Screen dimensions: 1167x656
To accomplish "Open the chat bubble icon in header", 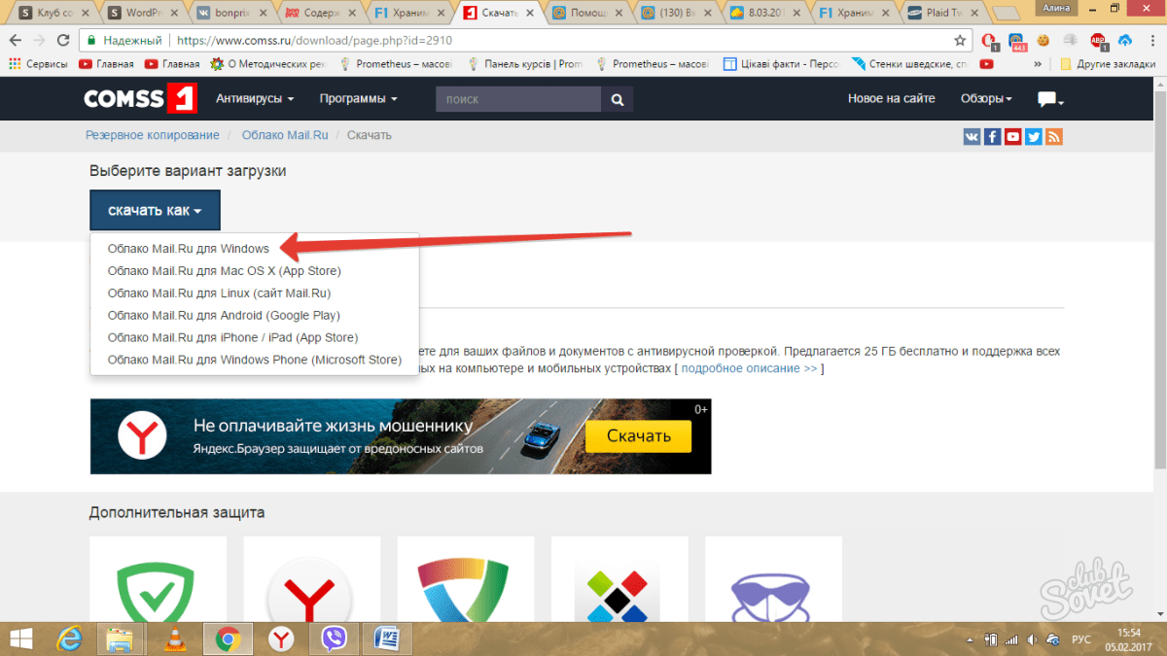I will click(1049, 99).
